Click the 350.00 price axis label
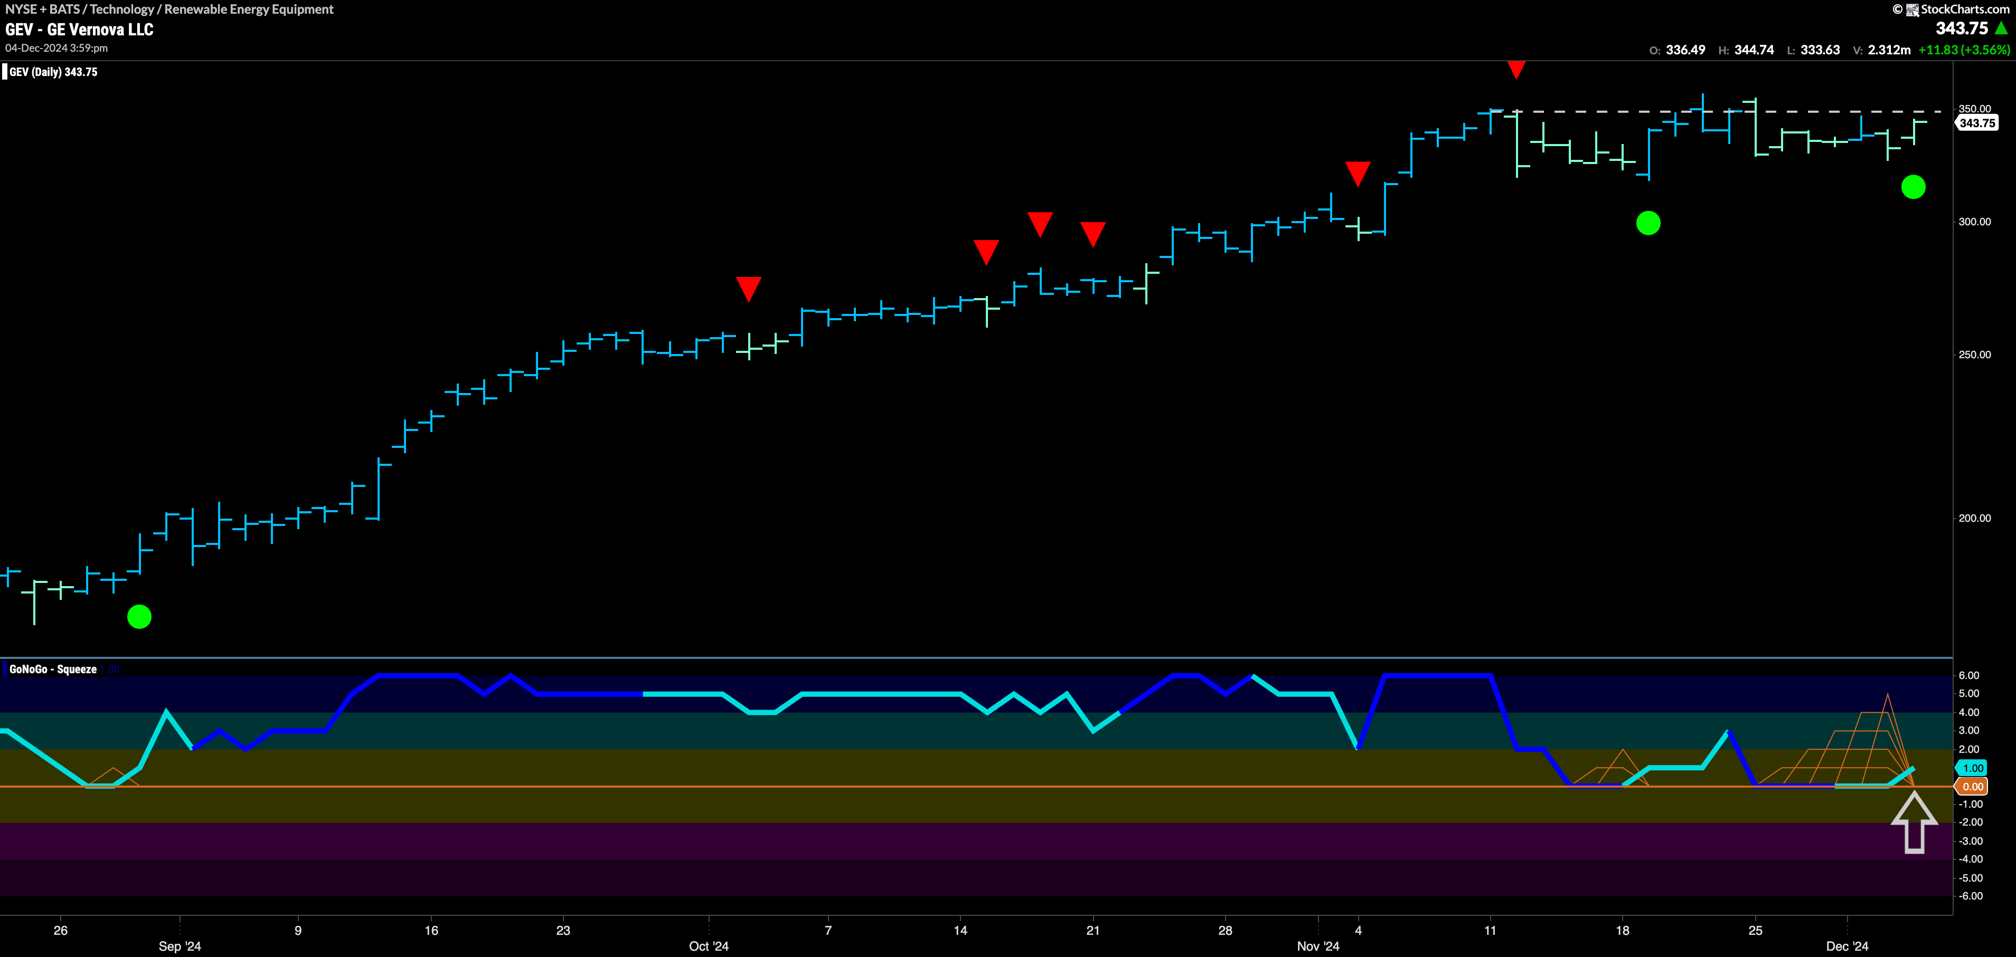The height and width of the screenshot is (957, 2016). pyautogui.click(x=1974, y=109)
